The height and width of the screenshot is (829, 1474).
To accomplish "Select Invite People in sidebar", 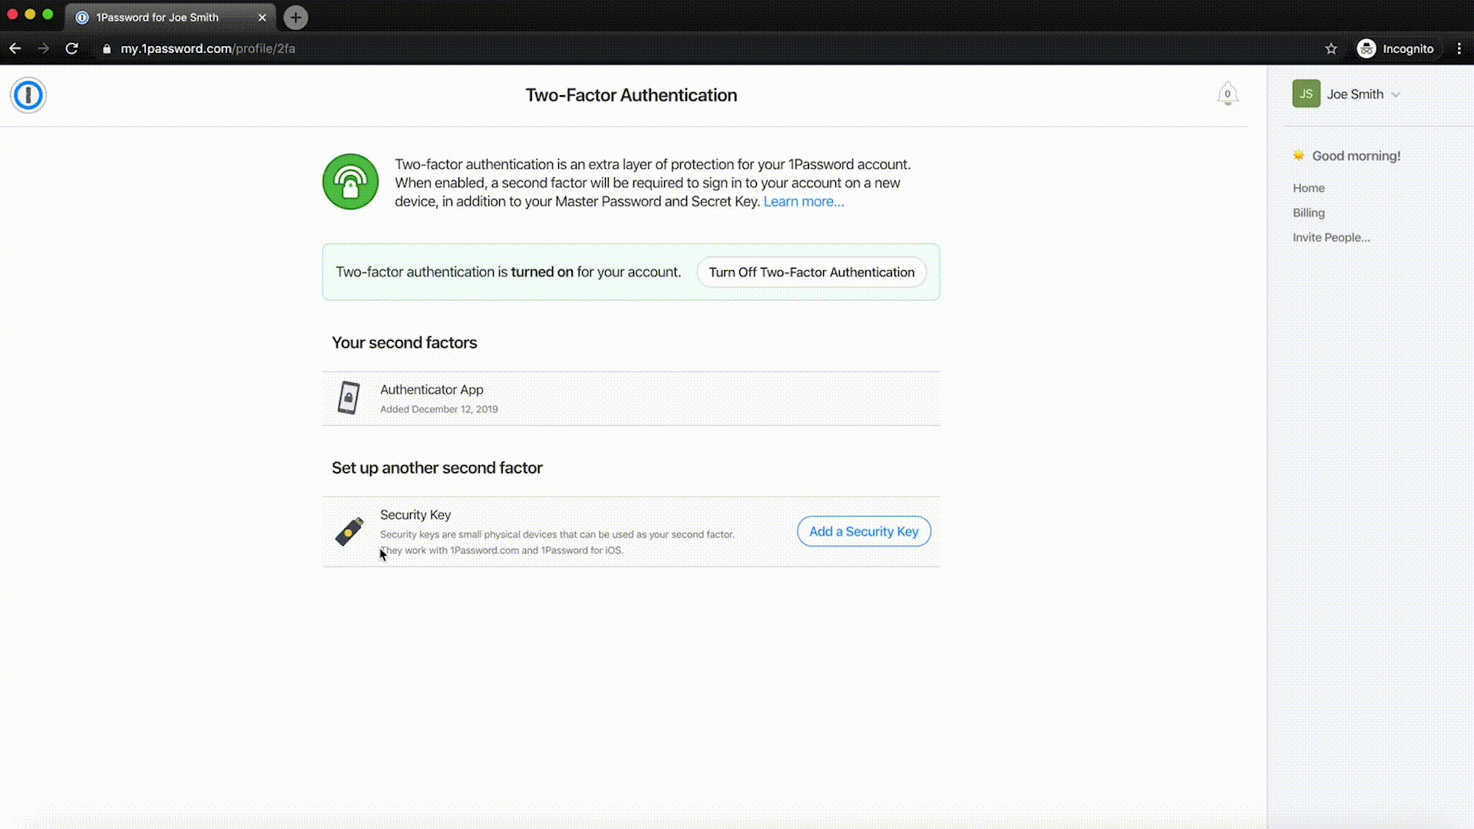I will 1330,237.
